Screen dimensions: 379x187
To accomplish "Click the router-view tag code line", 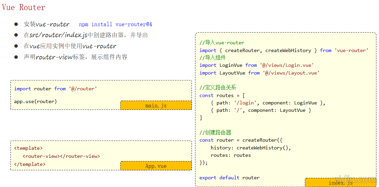I will tap(61, 156).
